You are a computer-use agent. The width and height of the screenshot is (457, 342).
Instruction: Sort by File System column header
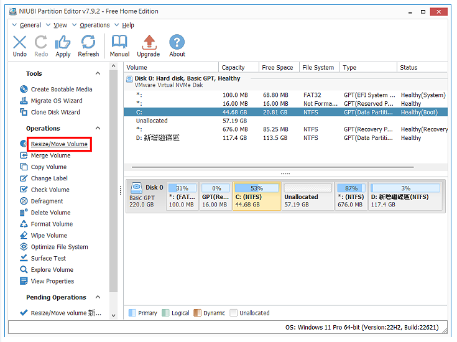320,67
